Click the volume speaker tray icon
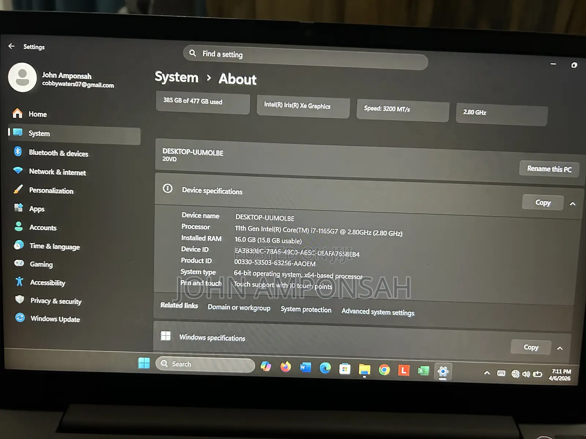The height and width of the screenshot is (439, 586). 526,374
